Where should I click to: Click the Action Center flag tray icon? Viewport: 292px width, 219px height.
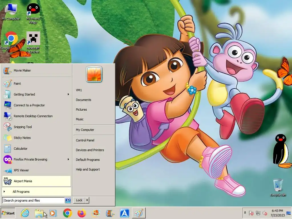(x=251, y=213)
